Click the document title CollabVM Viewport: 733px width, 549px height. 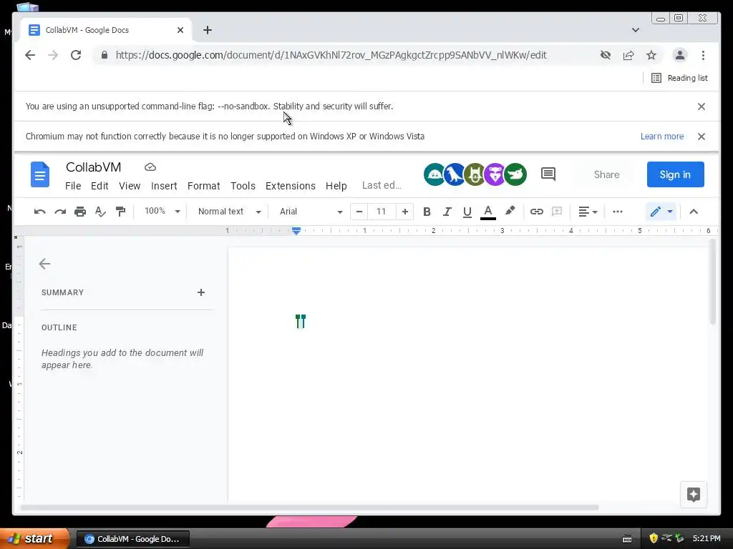click(x=94, y=167)
